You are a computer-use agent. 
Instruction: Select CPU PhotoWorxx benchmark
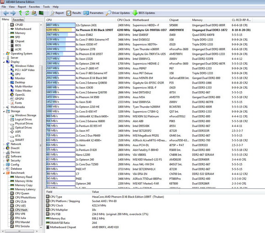tap(23, 197)
